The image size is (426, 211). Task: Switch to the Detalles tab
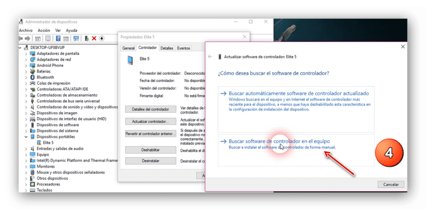167,48
